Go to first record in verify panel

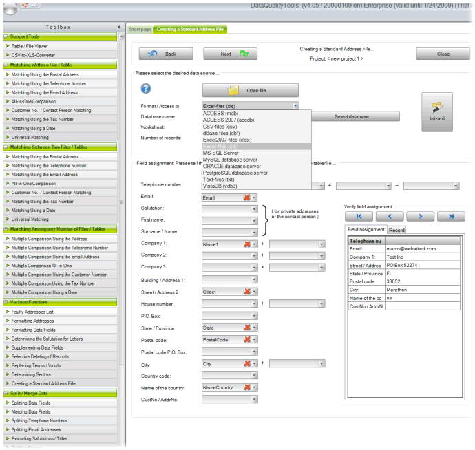point(359,216)
